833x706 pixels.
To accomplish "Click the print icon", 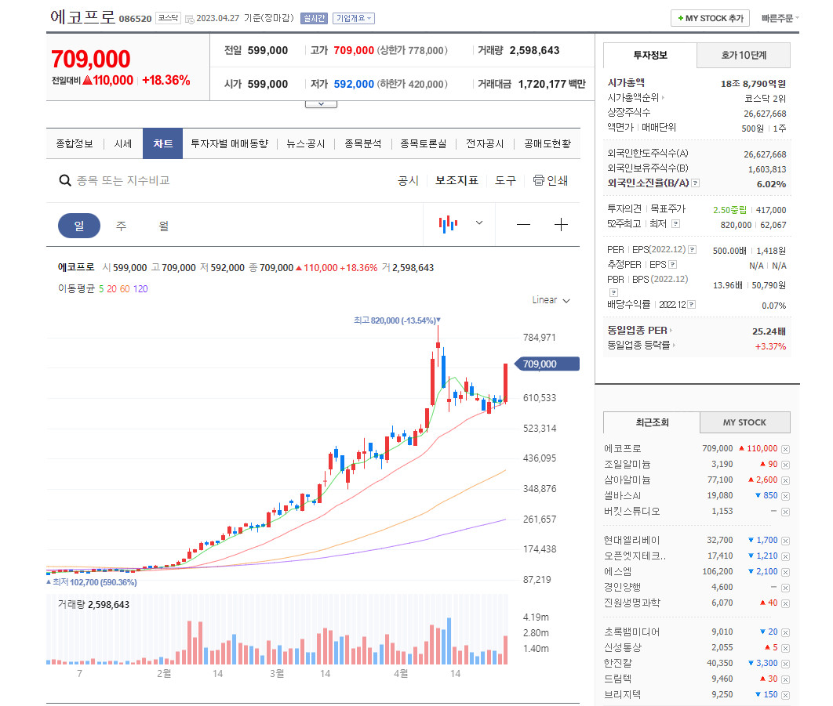I will (x=538, y=180).
